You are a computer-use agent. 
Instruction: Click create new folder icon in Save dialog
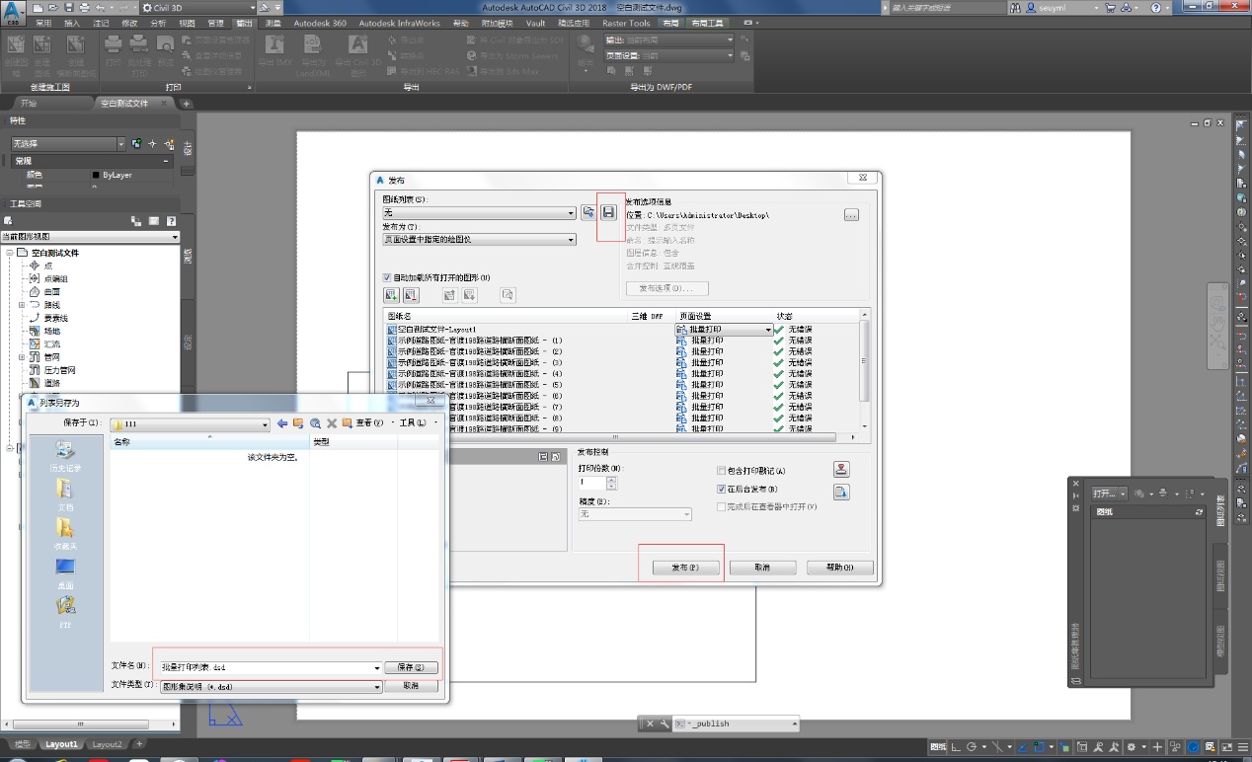(348, 423)
